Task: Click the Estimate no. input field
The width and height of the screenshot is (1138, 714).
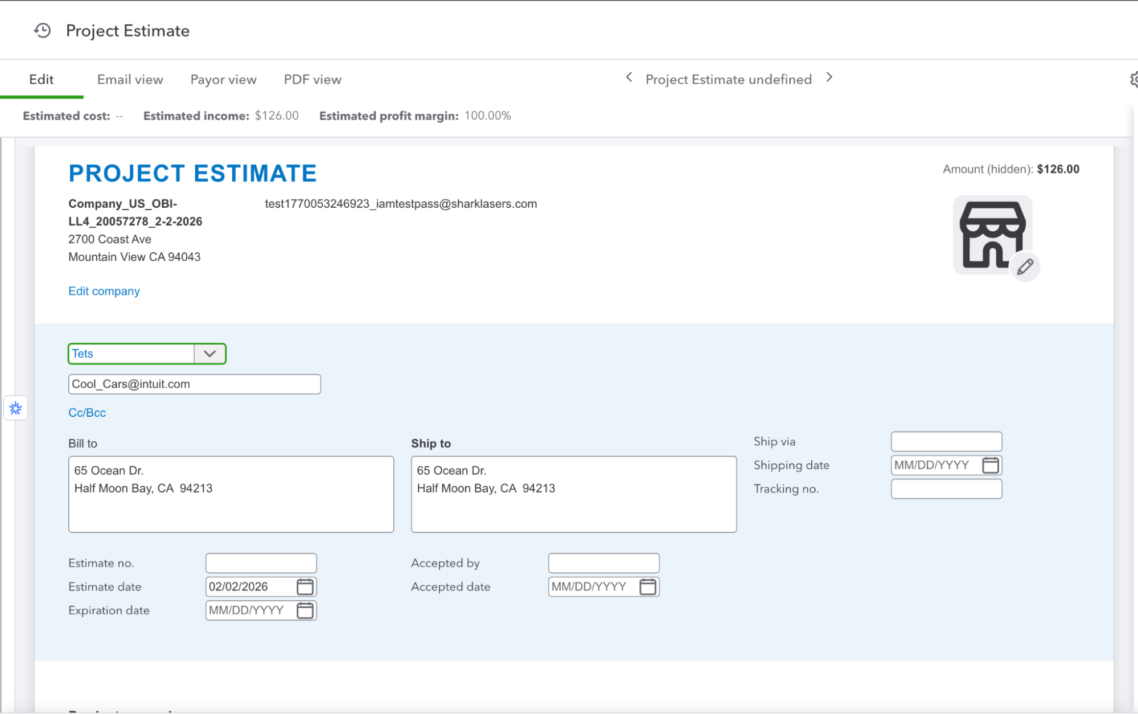Action: [x=261, y=563]
